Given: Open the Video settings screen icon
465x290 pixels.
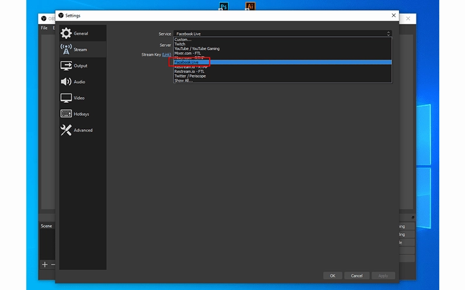Looking at the screenshot, I should (66, 98).
